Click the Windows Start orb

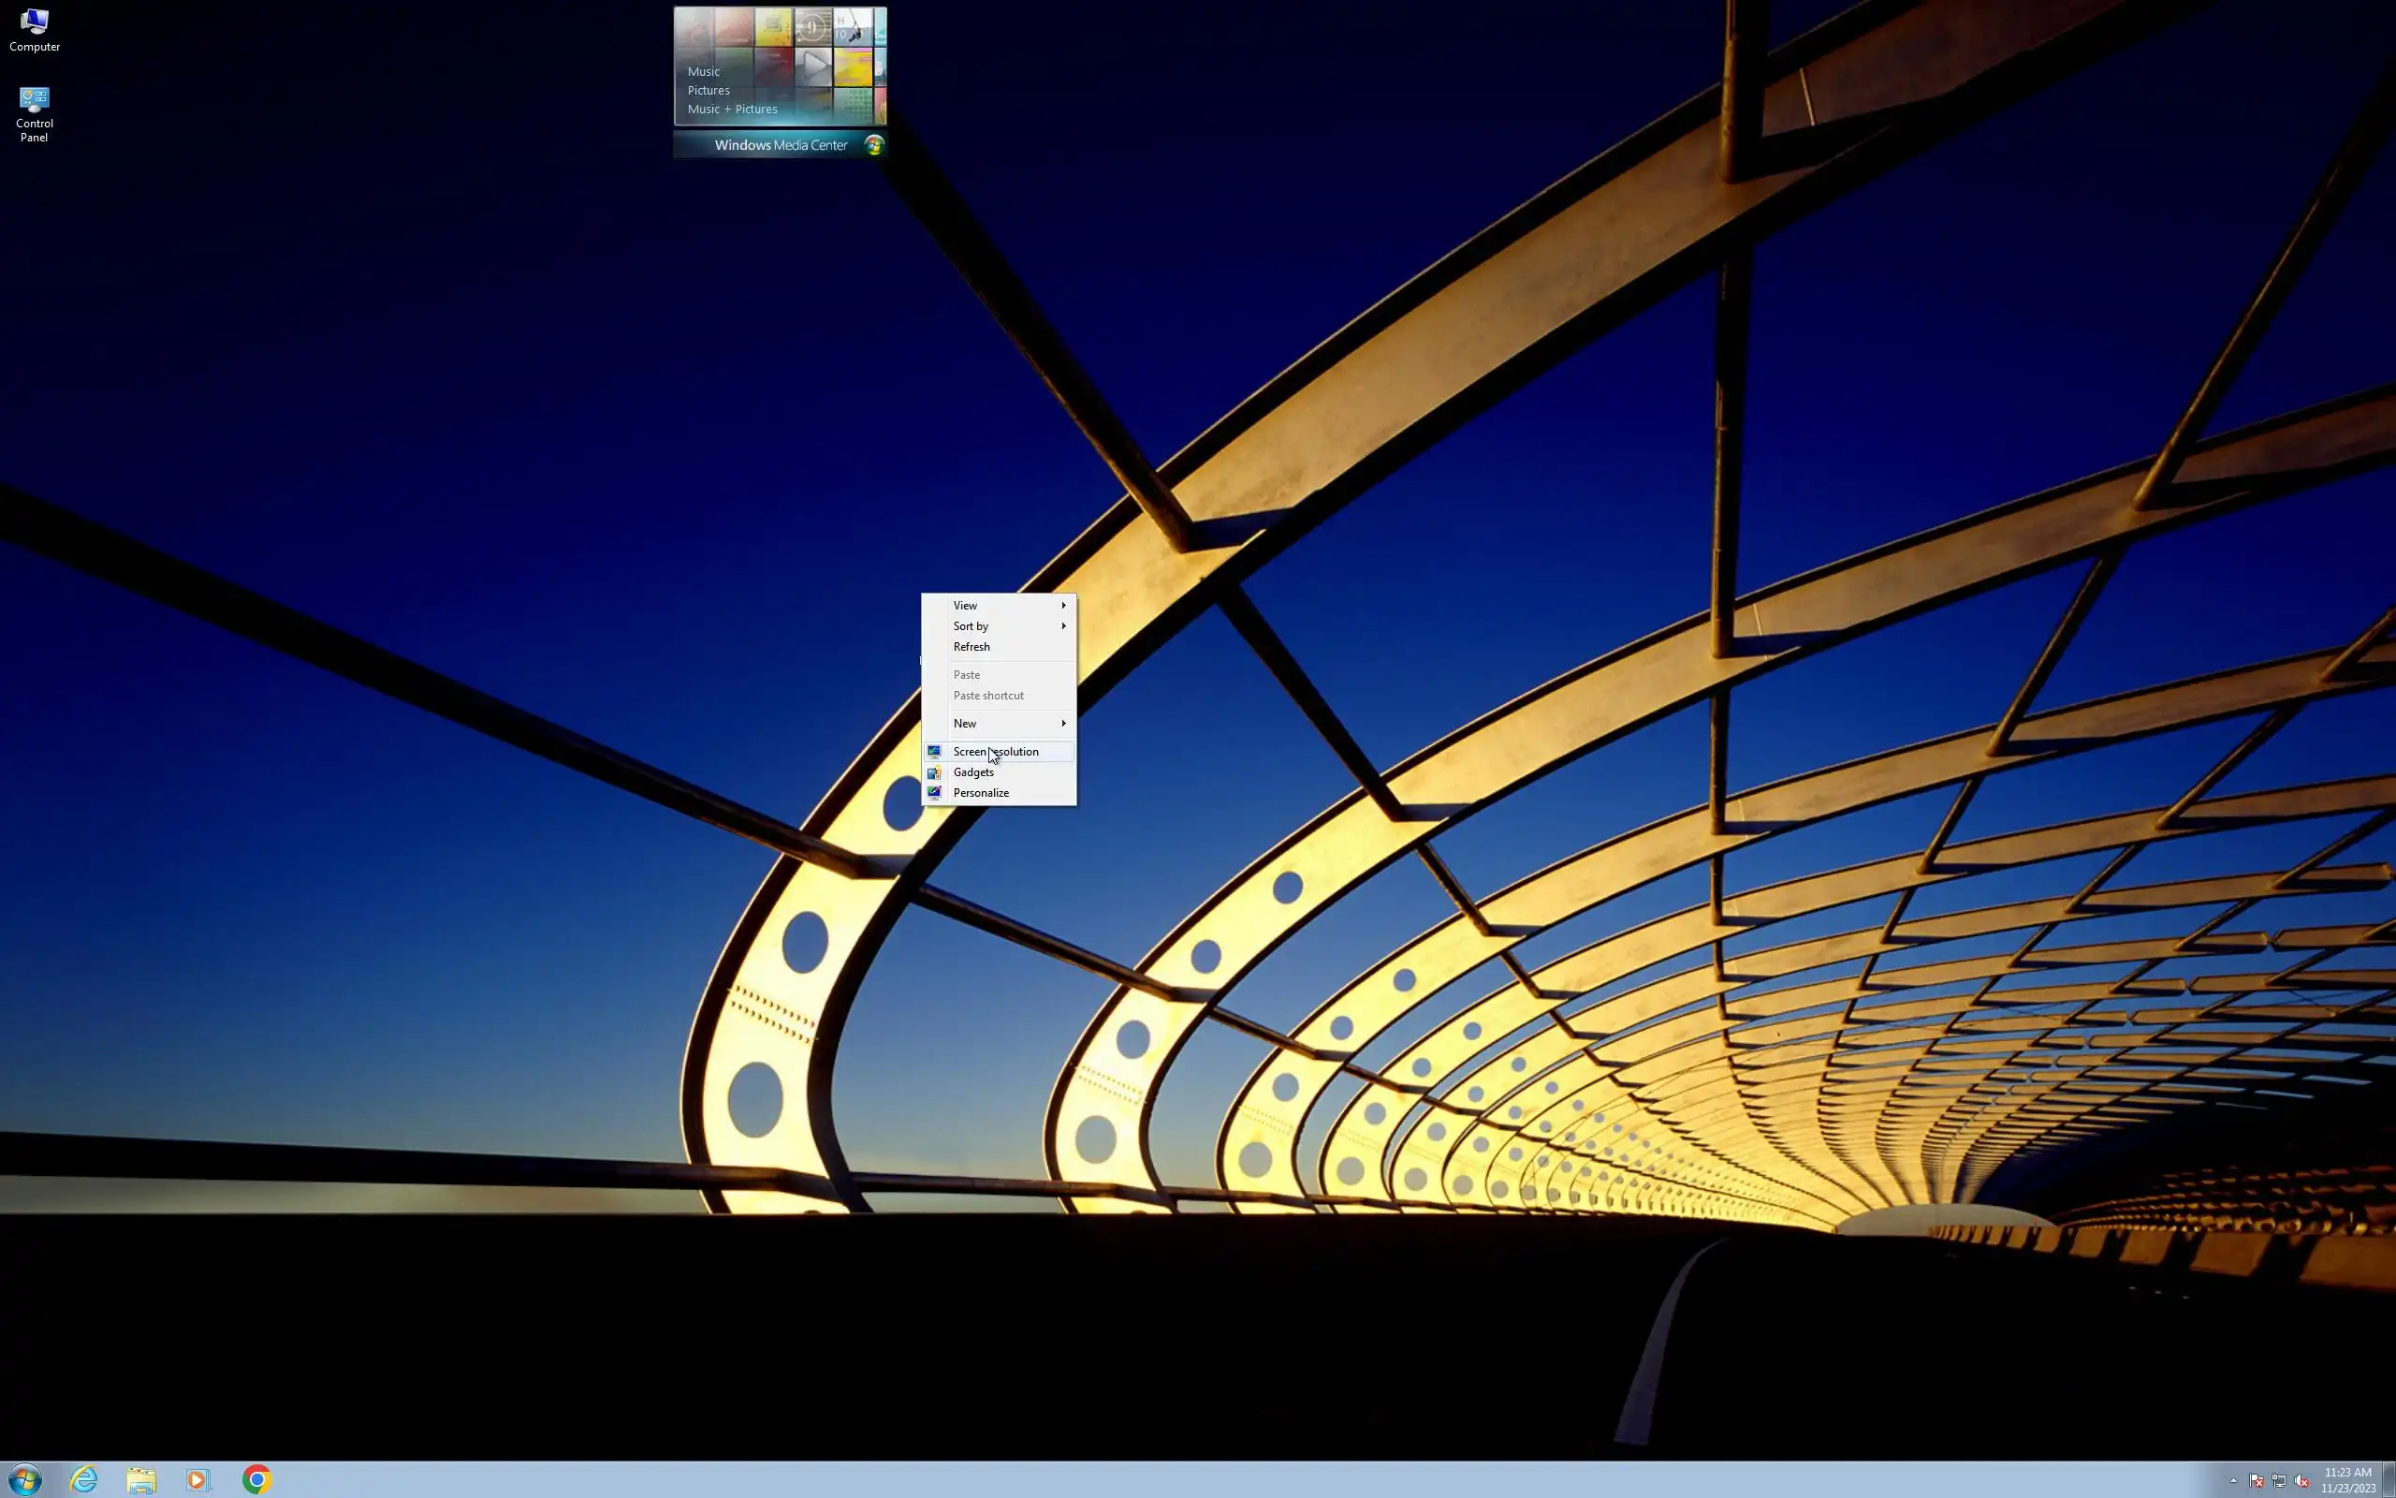pos(26,1479)
